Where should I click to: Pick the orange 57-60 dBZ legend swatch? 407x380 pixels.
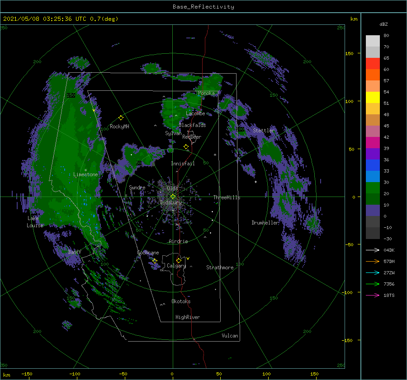click(x=373, y=75)
